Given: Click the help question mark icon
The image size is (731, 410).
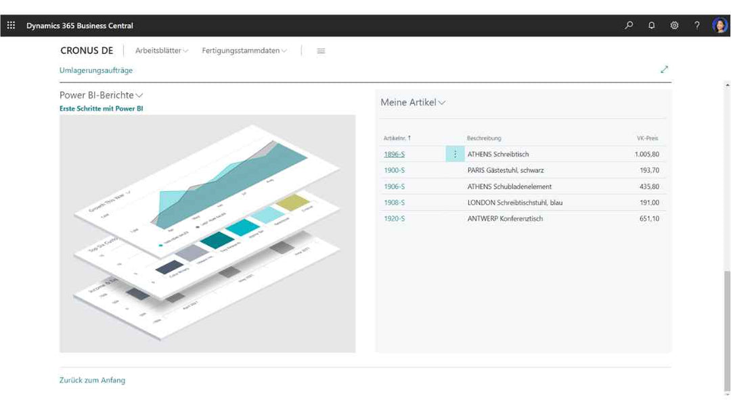Looking at the screenshot, I should click(x=696, y=26).
